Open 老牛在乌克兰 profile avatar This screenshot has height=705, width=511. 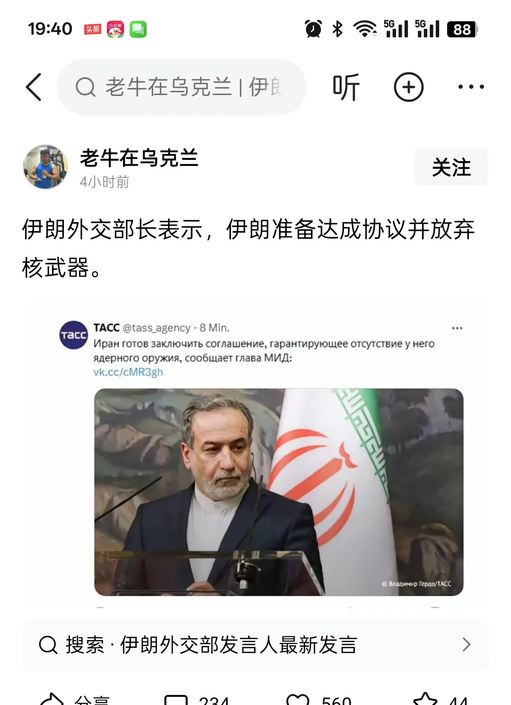click(45, 167)
